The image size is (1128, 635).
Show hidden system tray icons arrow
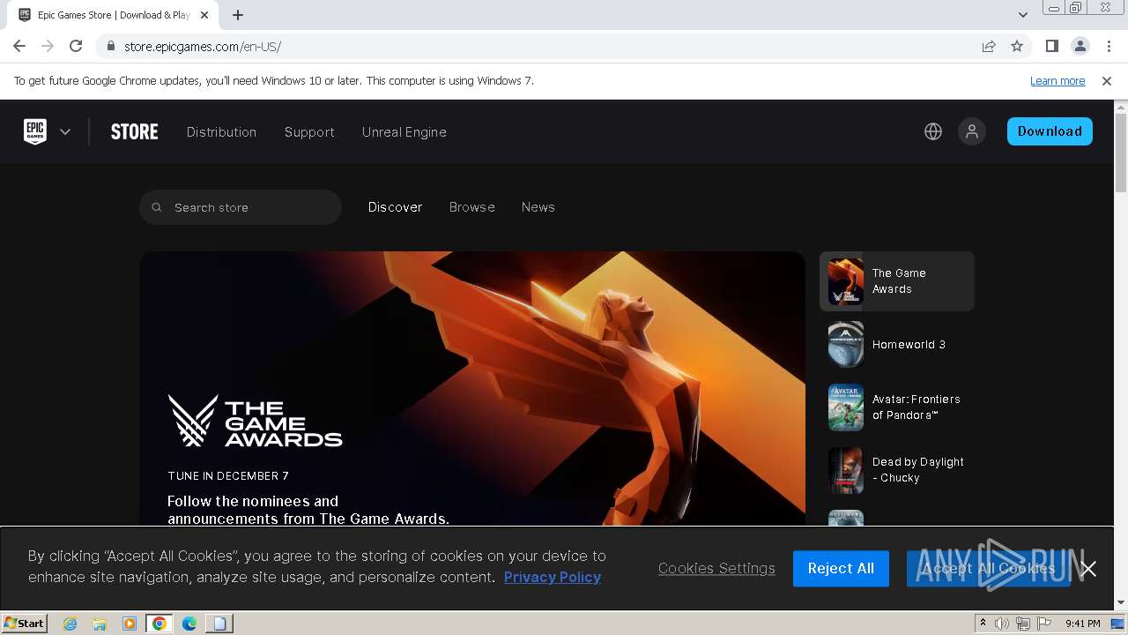tap(983, 624)
